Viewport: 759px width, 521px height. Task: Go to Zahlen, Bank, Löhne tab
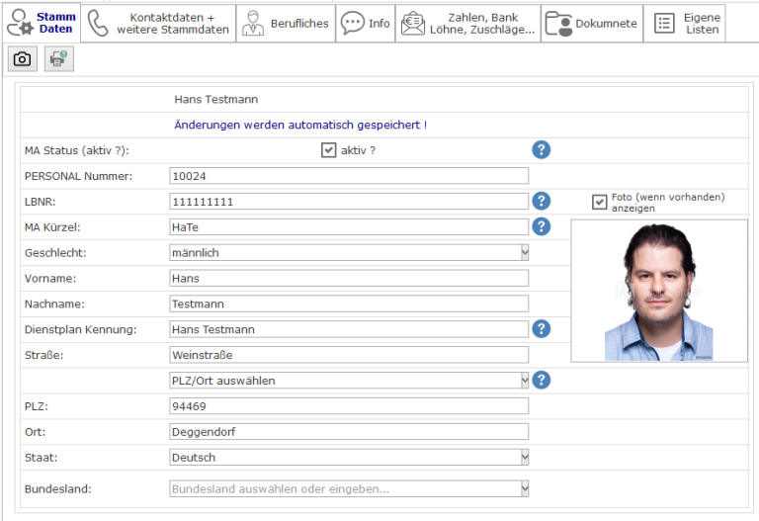468,24
